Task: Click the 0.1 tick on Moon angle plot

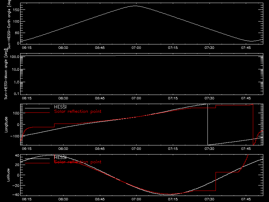Action: click(16, 94)
